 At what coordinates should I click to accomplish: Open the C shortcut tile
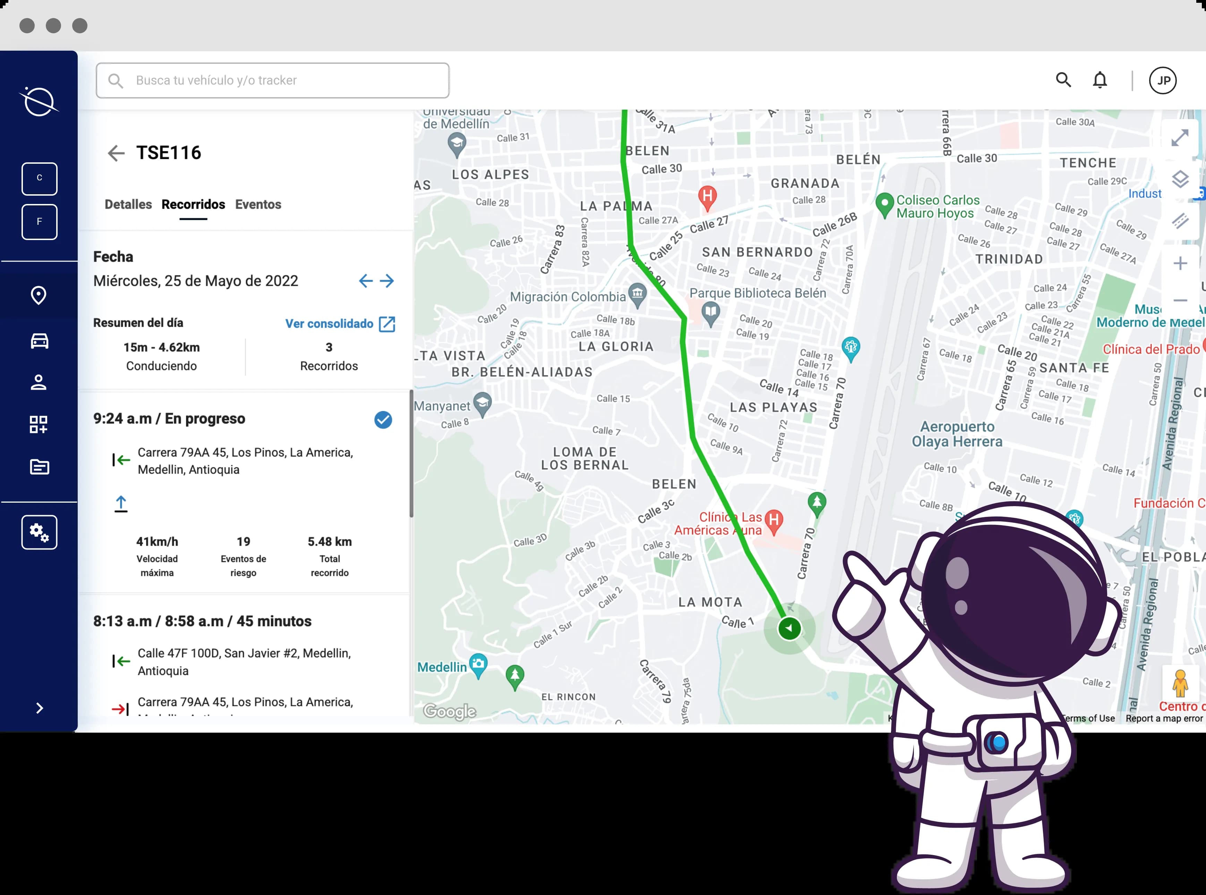point(39,178)
